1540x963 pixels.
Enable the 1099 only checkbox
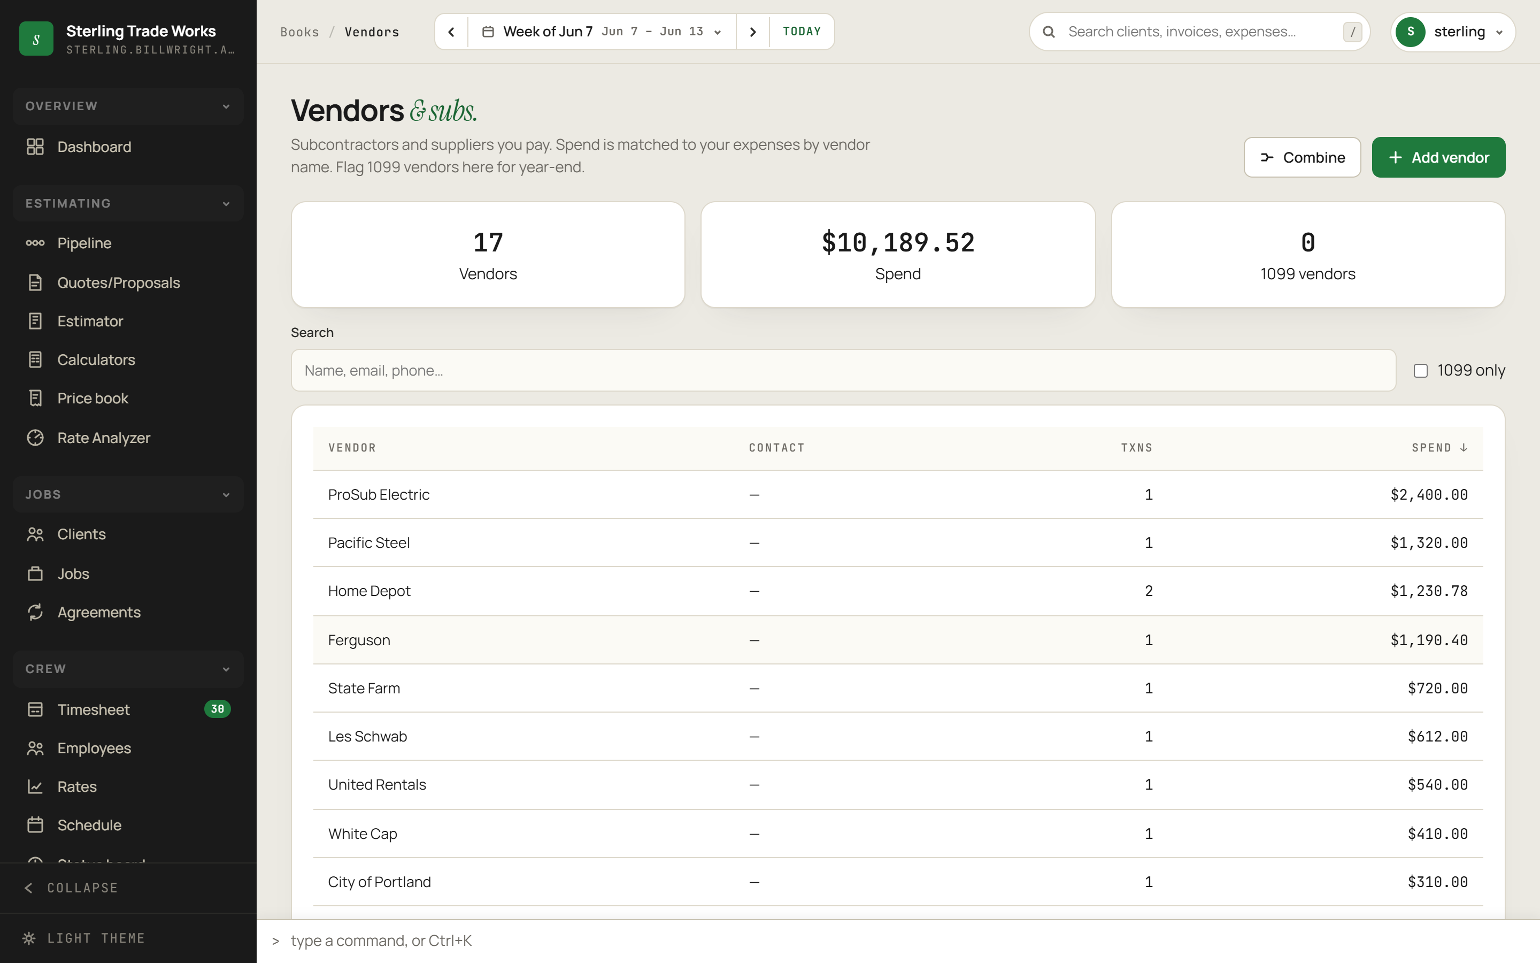pyautogui.click(x=1420, y=370)
